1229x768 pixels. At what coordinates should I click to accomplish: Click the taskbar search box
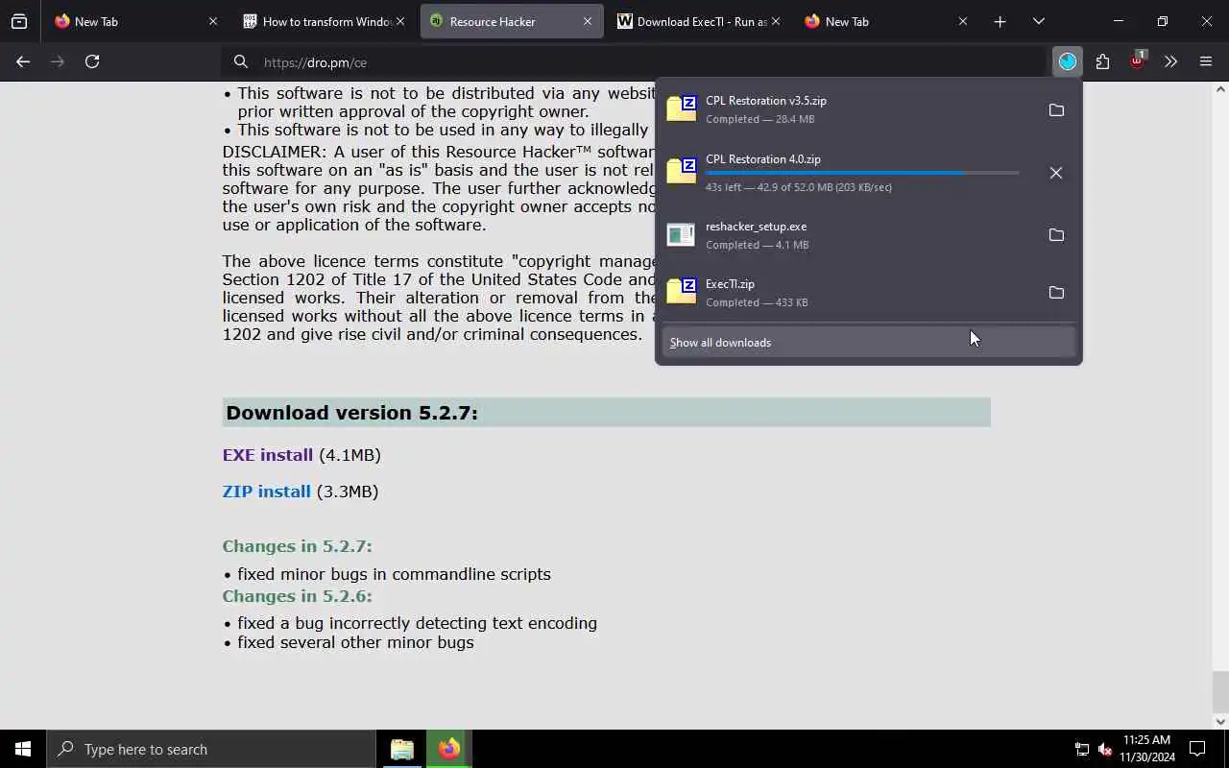[x=211, y=749]
